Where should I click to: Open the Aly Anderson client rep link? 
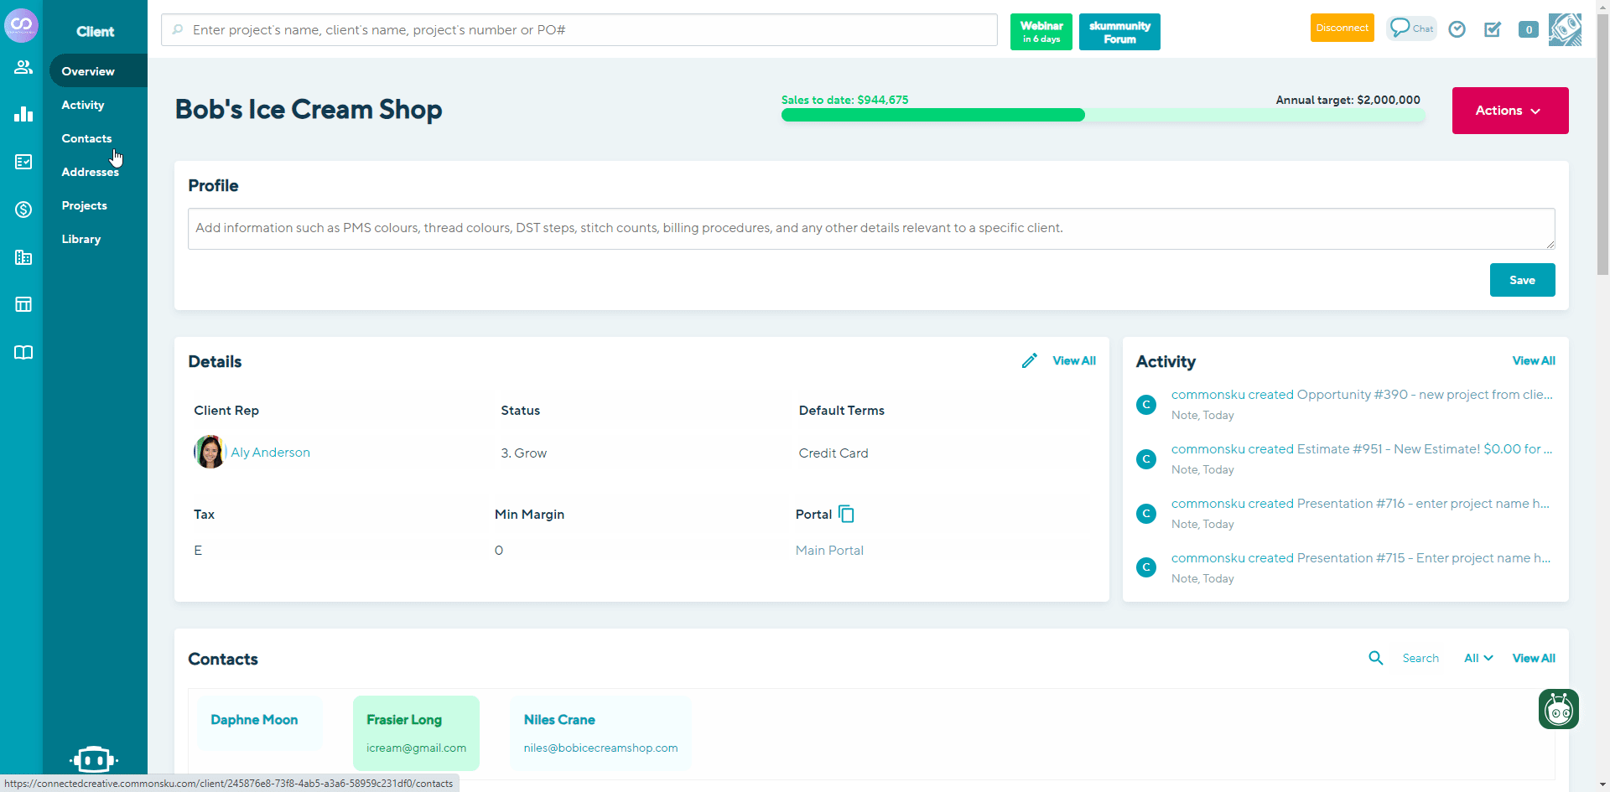(270, 452)
